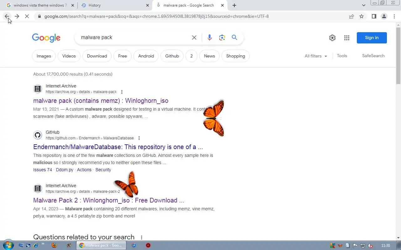Click the Sign in button
401x250 pixels.
[x=372, y=38]
